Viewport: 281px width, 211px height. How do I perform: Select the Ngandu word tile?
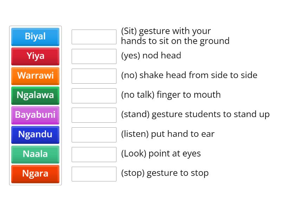35,135
